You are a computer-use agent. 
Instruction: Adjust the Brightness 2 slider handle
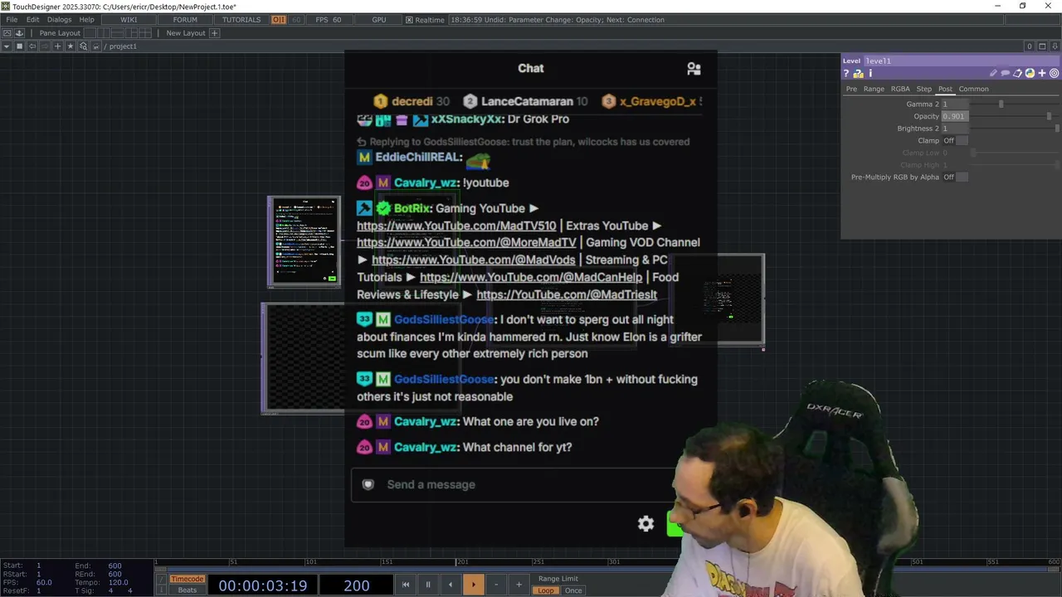coord(1057,129)
